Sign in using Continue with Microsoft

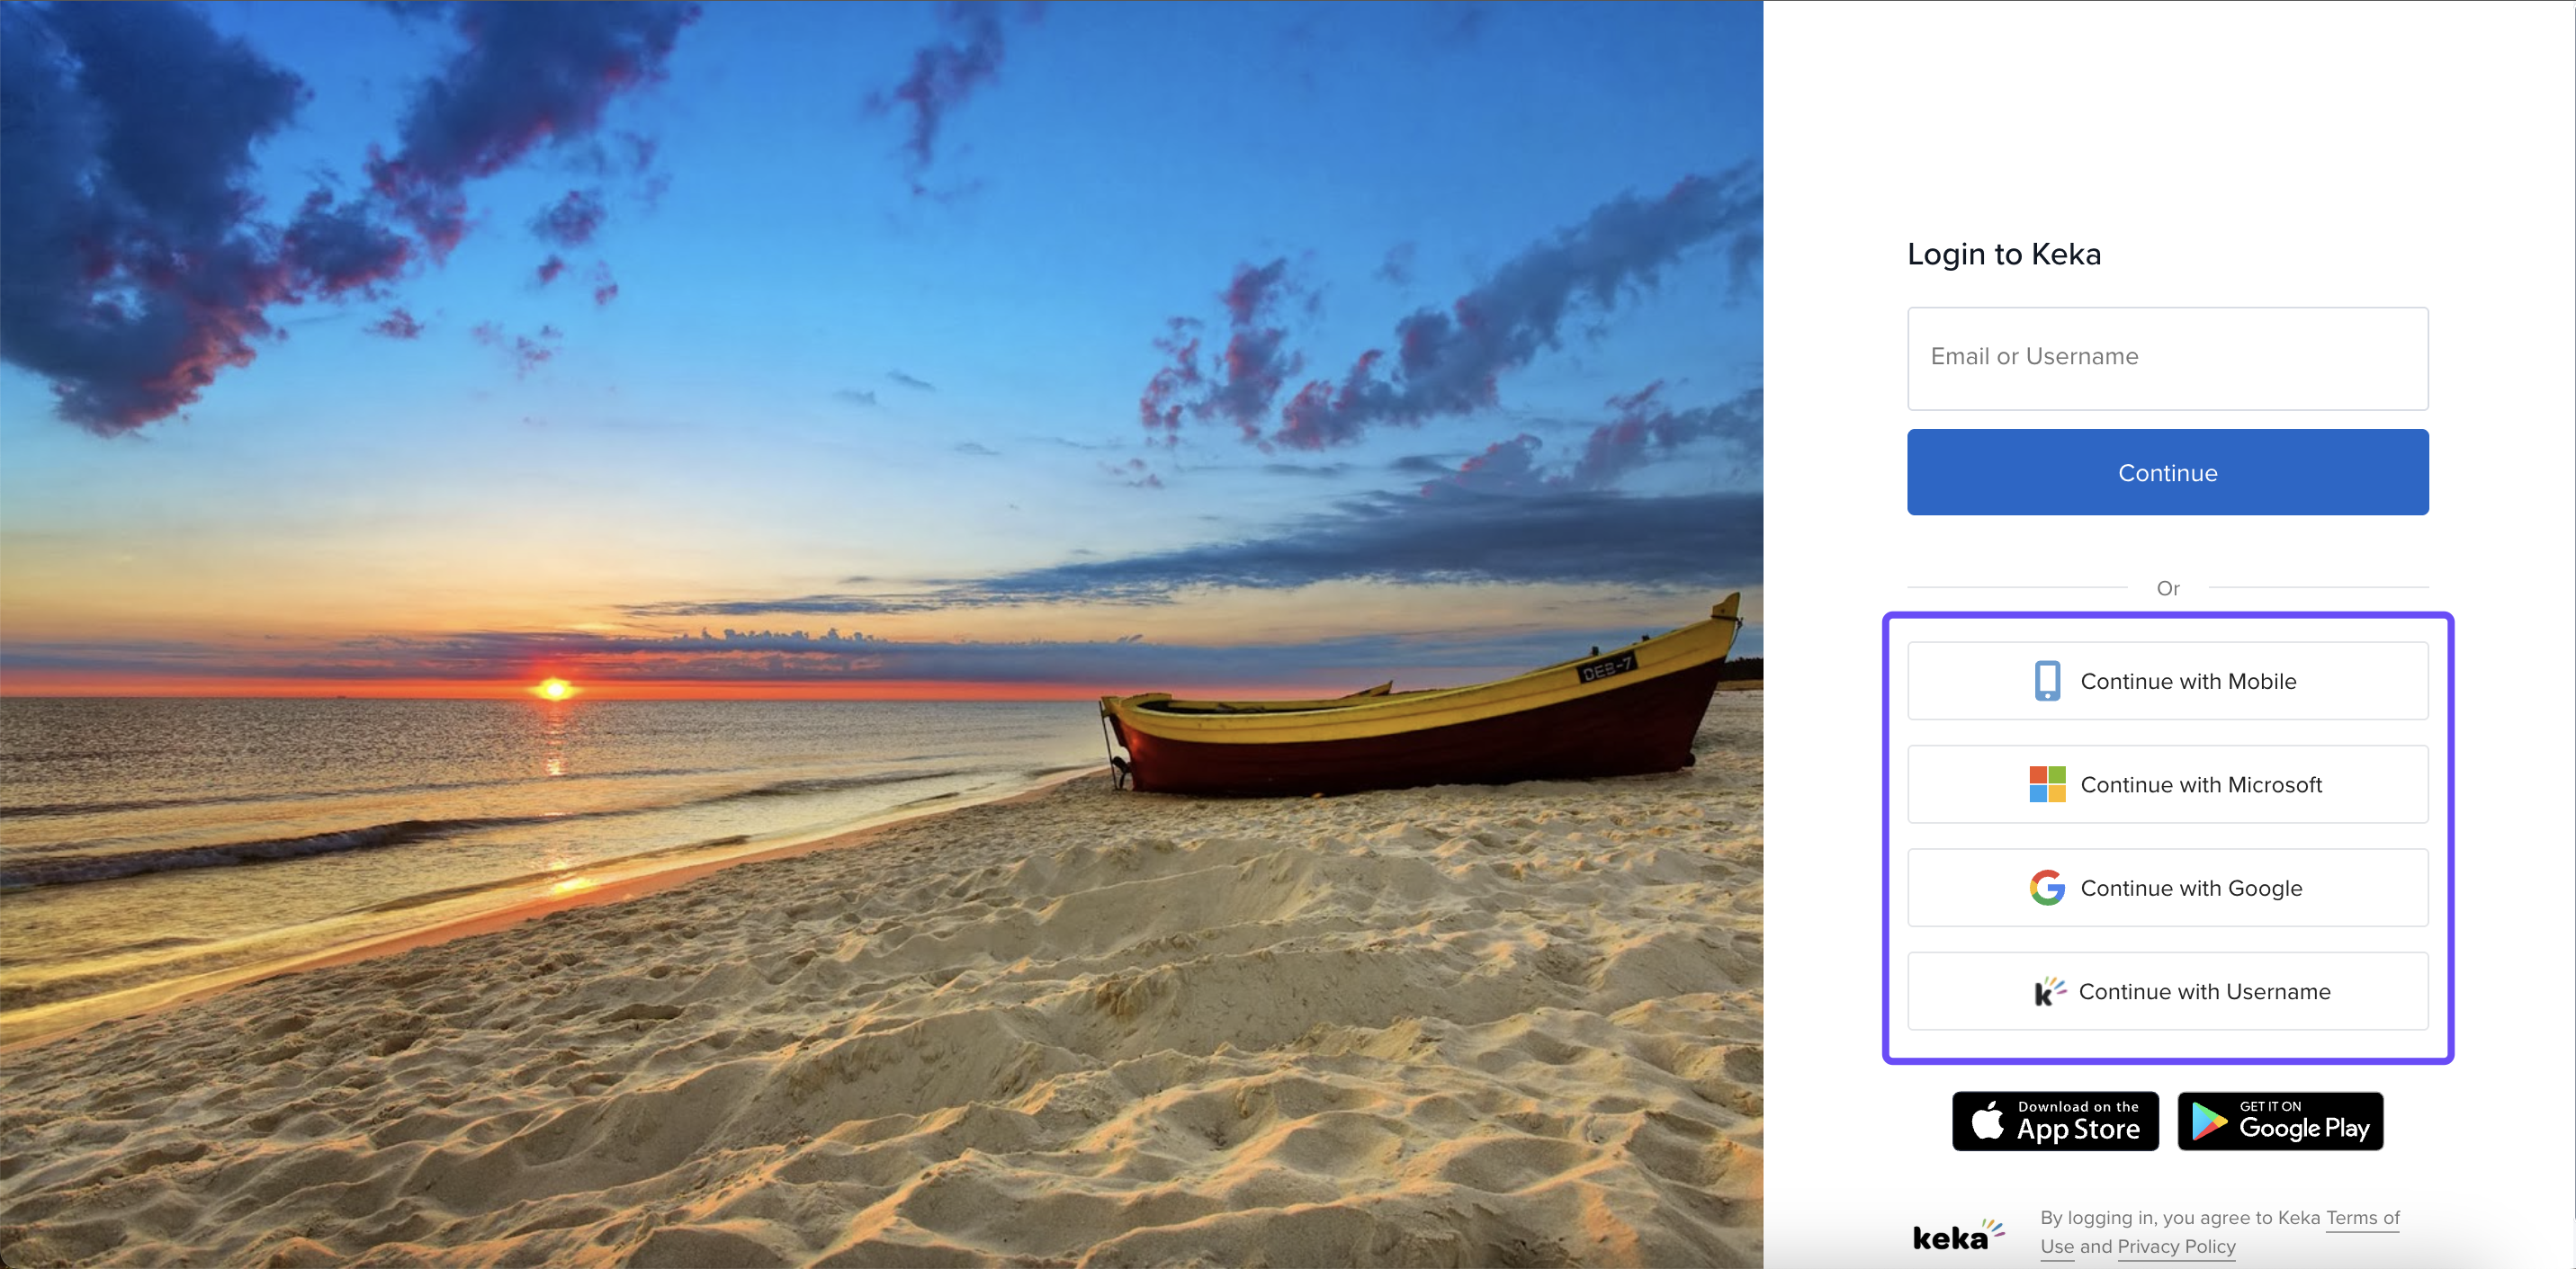(2167, 784)
